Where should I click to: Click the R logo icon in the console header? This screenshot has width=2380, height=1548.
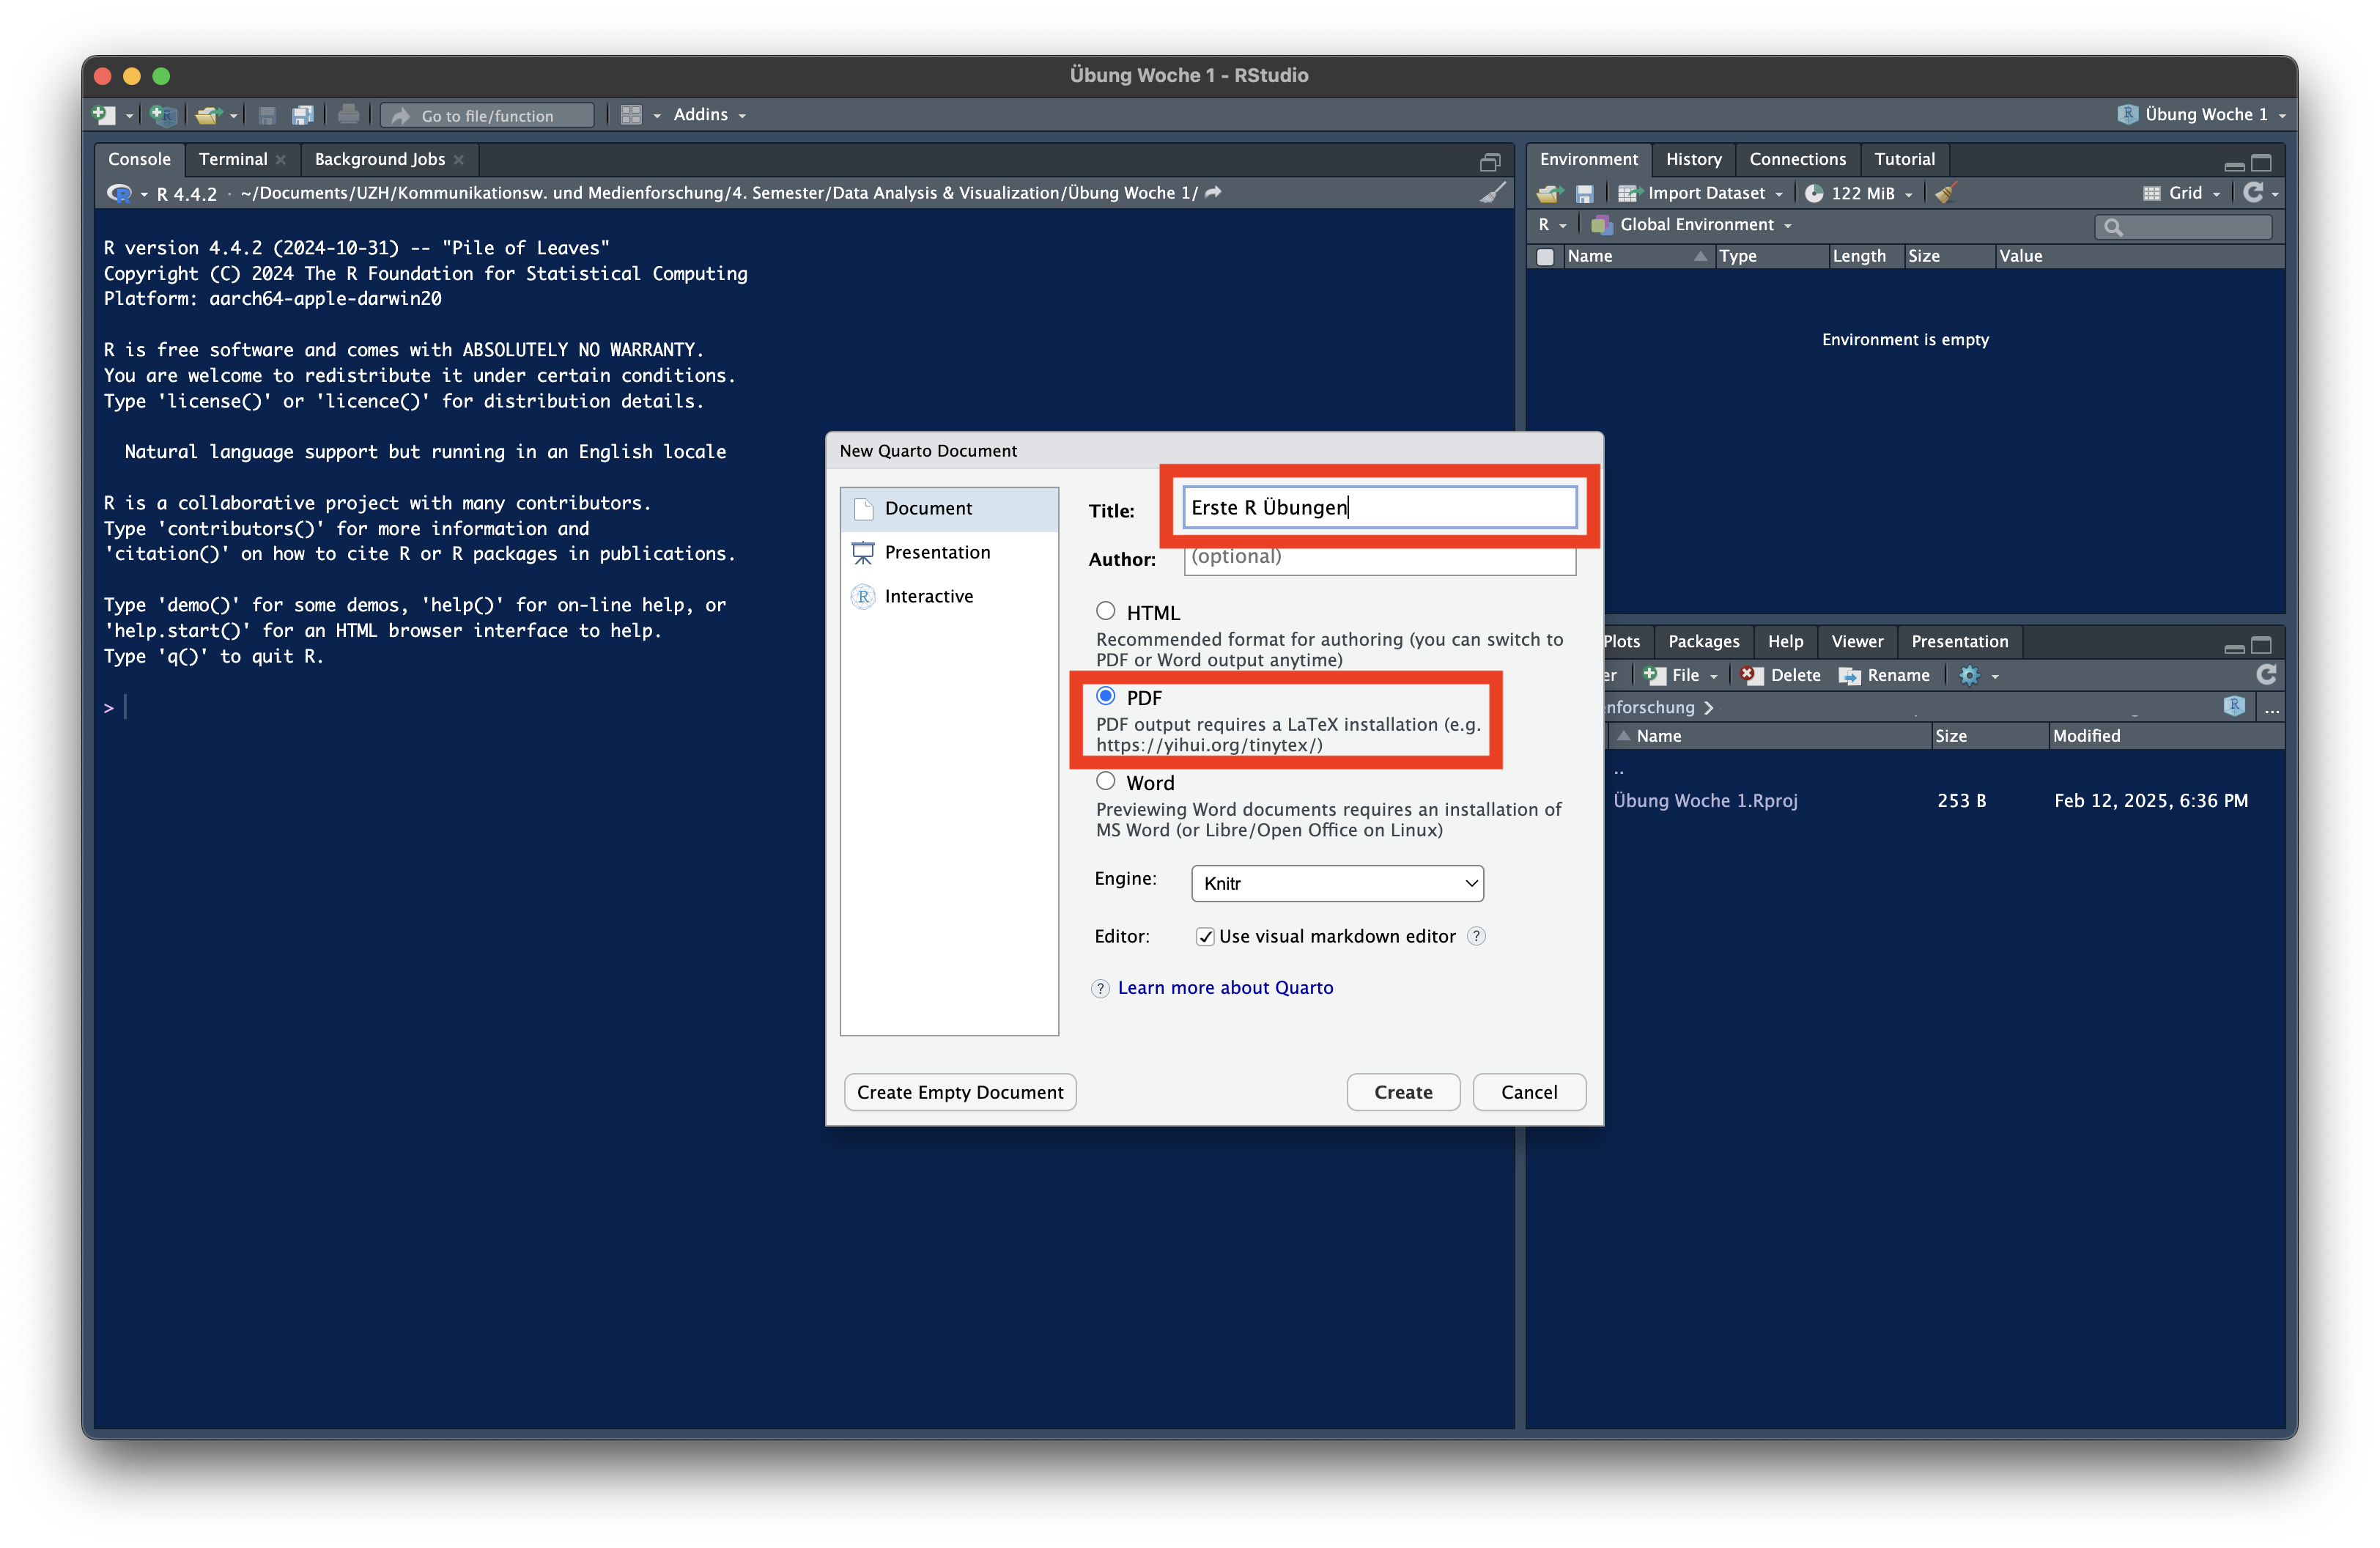tap(120, 193)
